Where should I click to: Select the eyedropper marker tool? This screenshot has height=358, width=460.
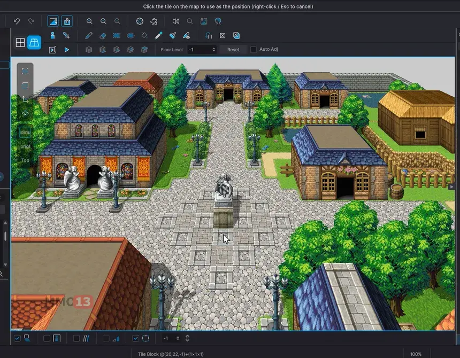158,36
